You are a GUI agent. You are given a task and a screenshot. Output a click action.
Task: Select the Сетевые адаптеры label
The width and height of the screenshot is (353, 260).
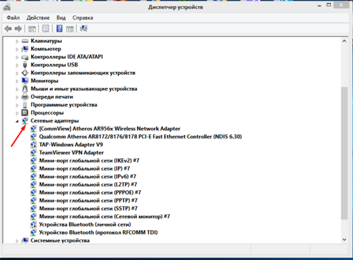(55, 121)
